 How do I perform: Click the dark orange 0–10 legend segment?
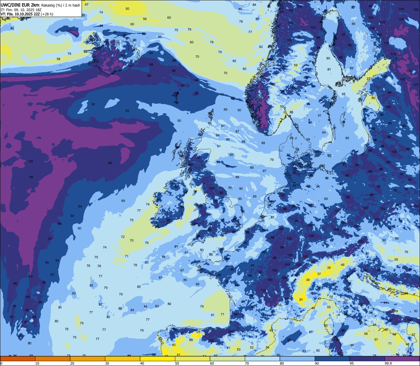(x=18, y=358)
